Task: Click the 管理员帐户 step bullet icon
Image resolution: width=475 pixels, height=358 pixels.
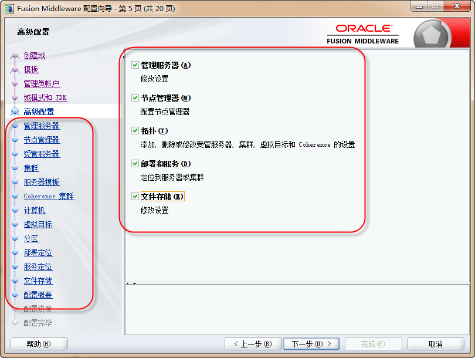Action: 15,83
